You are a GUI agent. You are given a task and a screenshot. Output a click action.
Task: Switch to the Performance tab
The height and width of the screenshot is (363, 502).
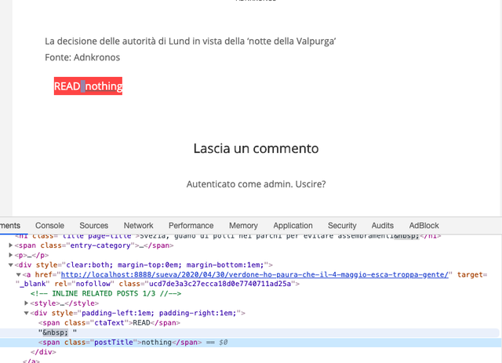click(191, 226)
